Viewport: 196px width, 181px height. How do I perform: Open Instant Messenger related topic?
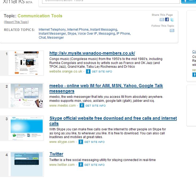[x=52, y=34]
